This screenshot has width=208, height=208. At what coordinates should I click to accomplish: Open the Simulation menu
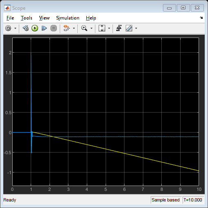pos(68,18)
